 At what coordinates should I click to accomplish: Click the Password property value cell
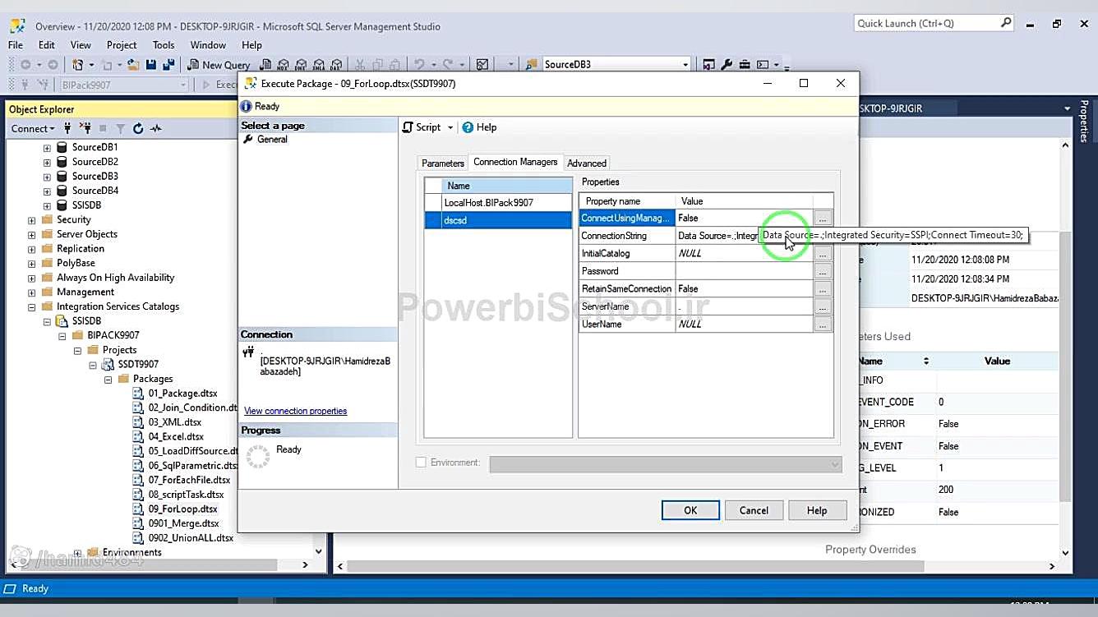click(744, 271)
